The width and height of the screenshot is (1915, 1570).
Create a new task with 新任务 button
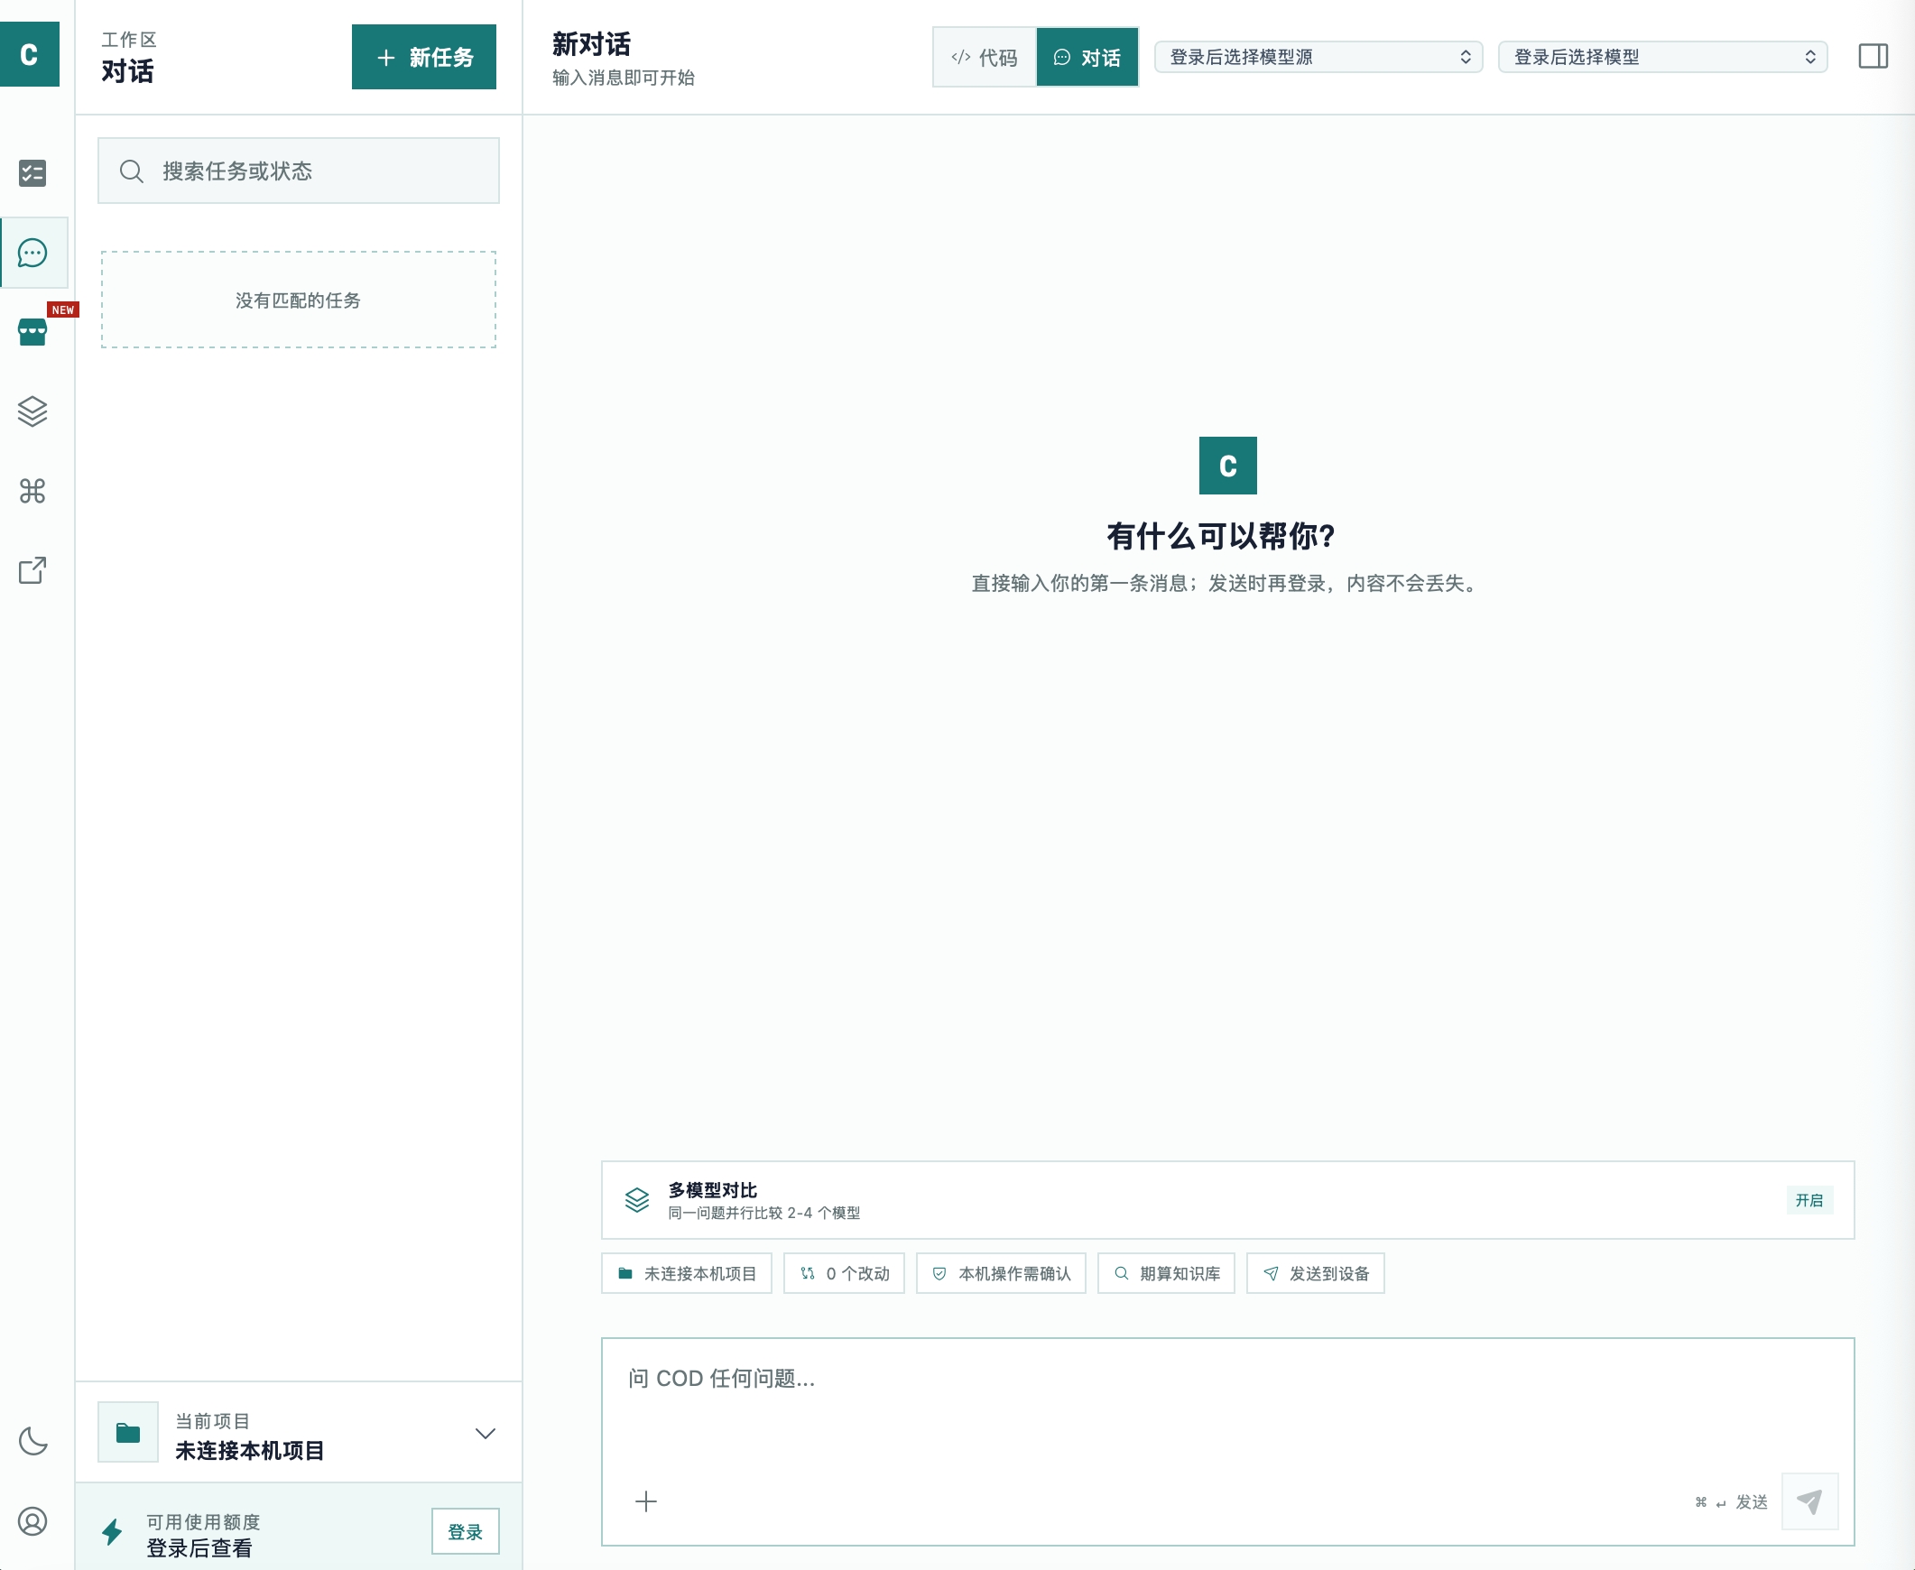[423, 57]
